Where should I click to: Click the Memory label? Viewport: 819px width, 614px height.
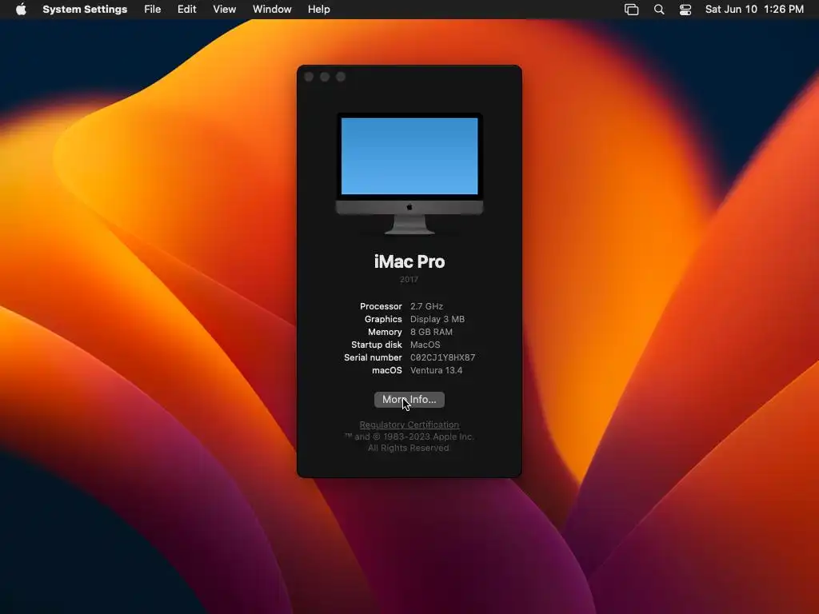coord(385,332)
